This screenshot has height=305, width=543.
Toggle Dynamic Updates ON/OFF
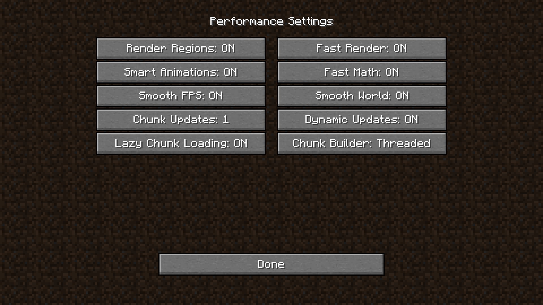pos(361,119)
